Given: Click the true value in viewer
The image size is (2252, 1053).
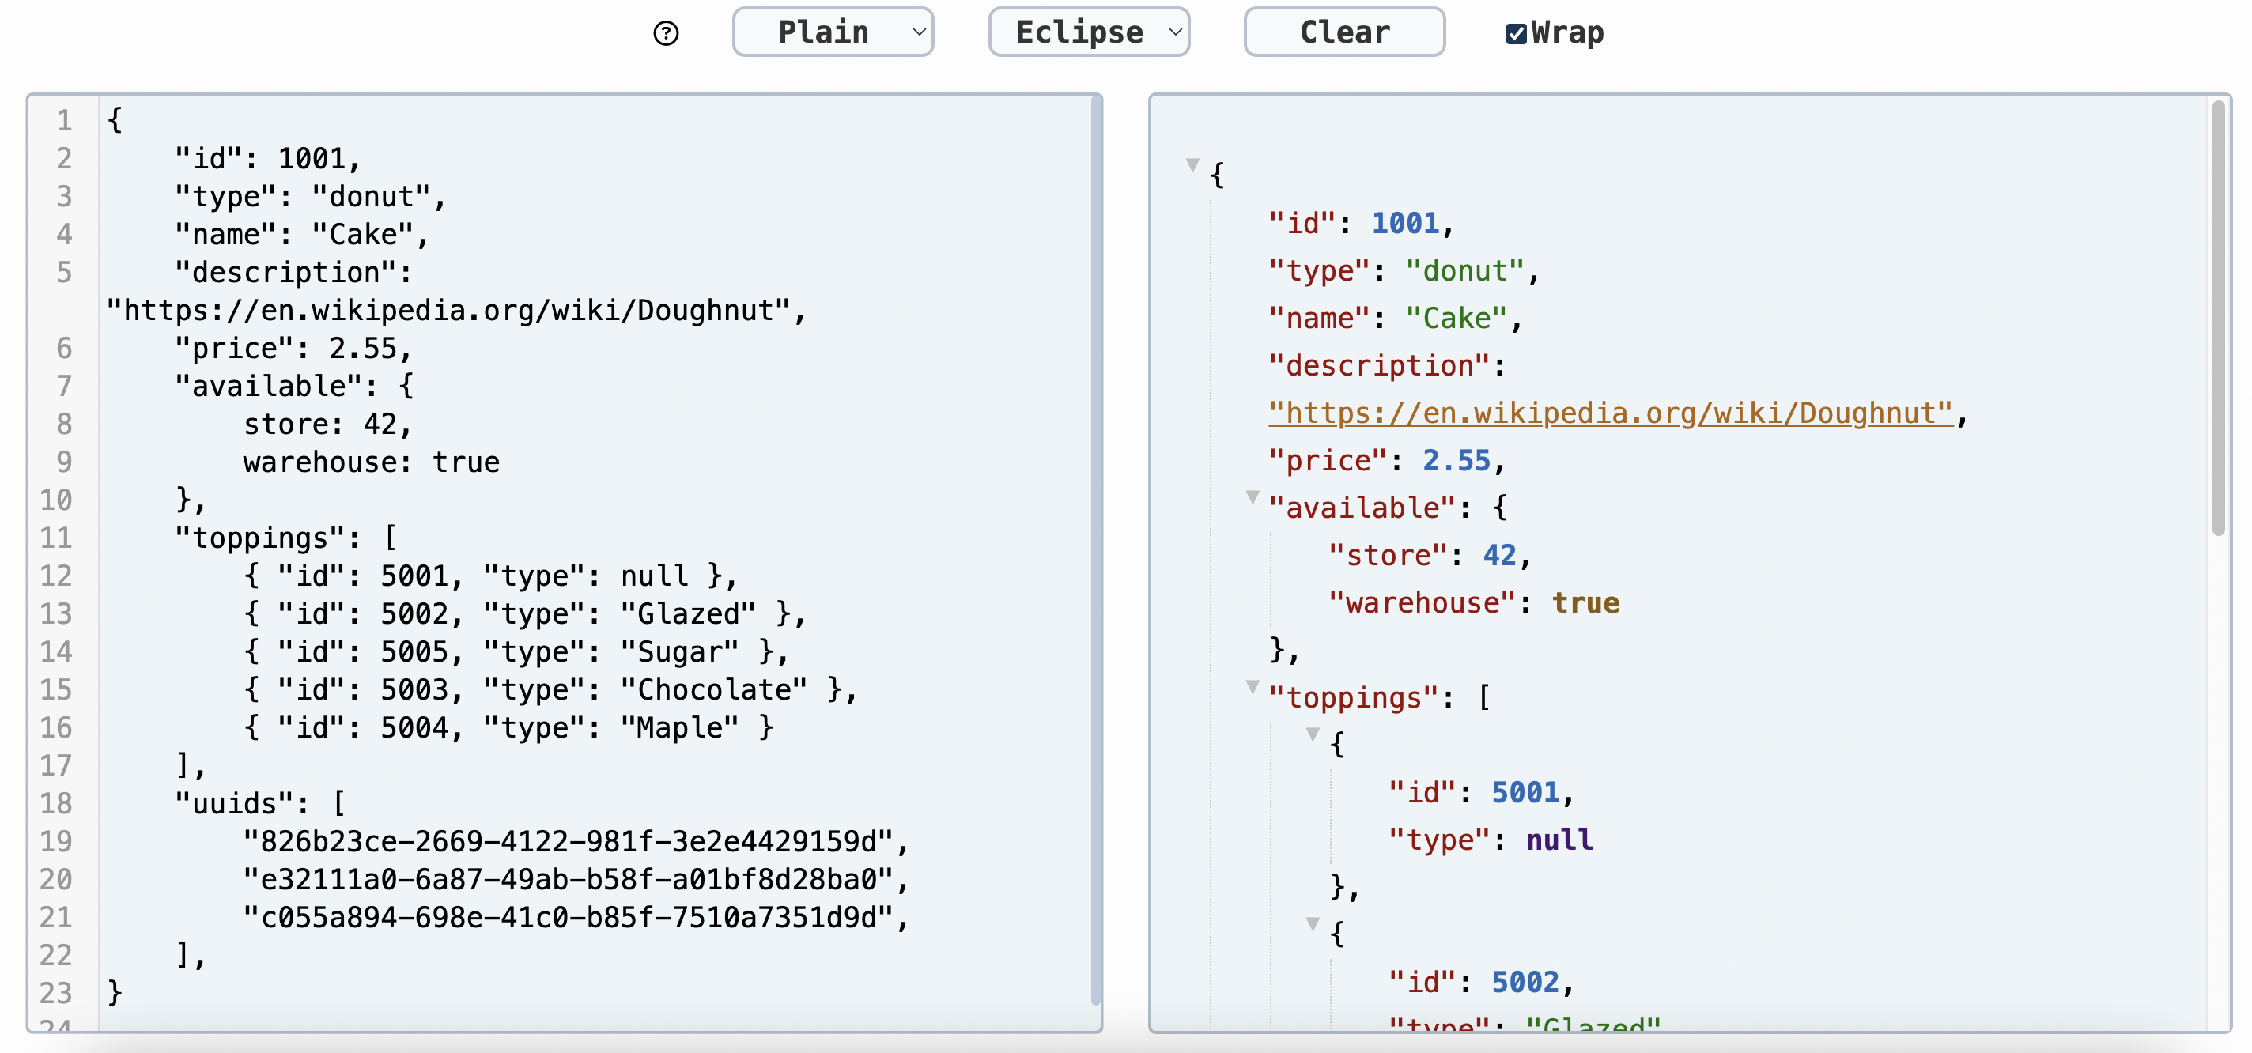Looking at the screenshot, I should coord(1585,603).
